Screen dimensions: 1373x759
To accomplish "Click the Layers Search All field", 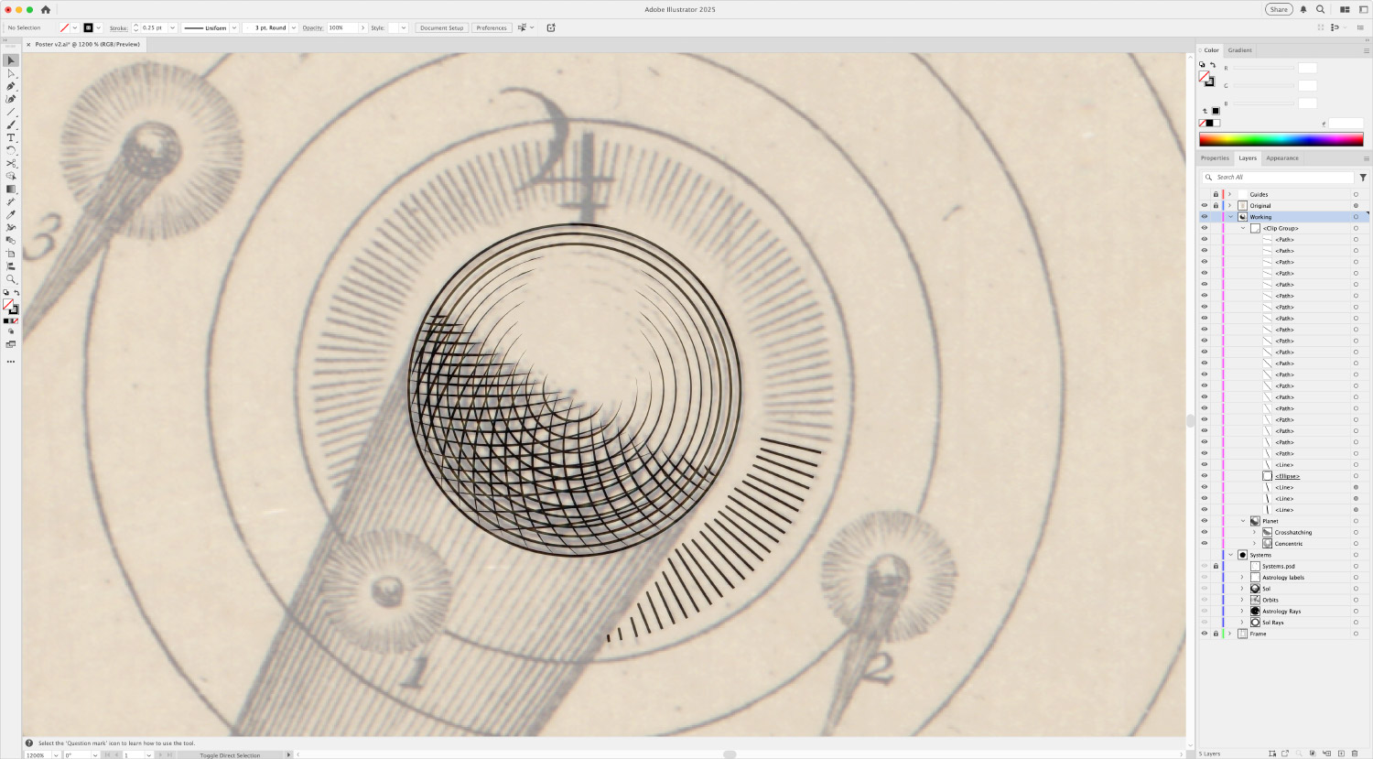I will [1278, 178].
